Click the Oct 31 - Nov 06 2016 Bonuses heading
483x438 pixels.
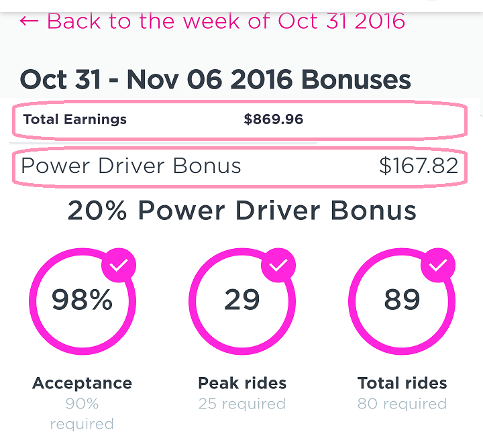(215, 80)
